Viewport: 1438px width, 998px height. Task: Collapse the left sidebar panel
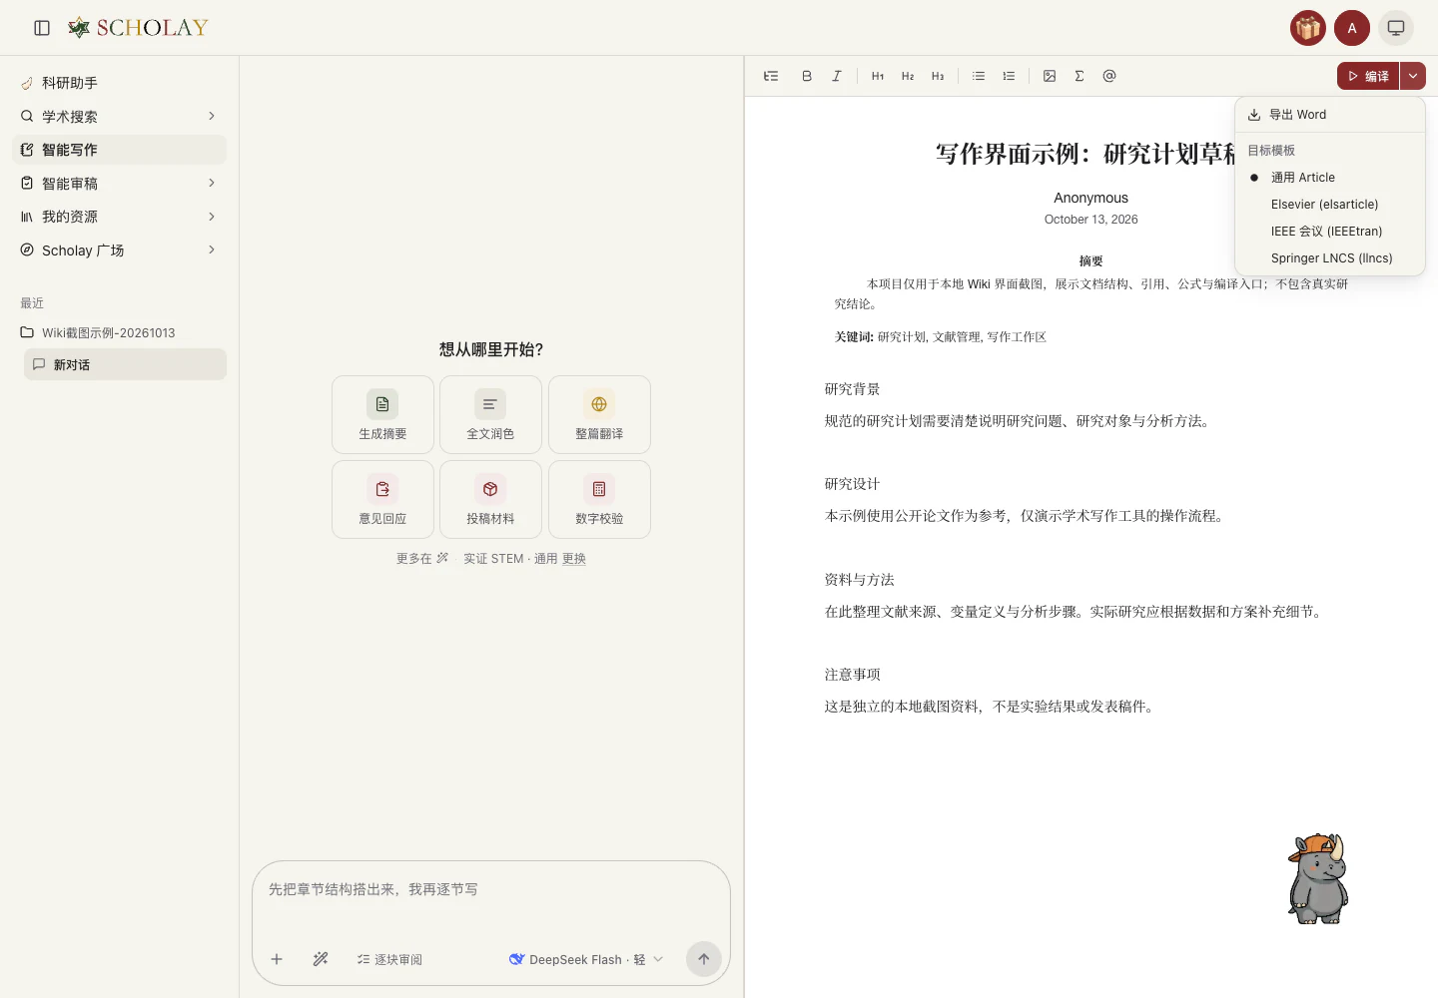(42, 28)
